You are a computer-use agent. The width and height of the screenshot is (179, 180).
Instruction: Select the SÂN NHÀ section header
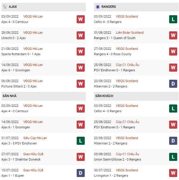(44, 96)
